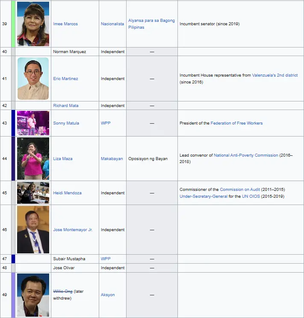The image size is (304, 318).
Task: Select row number 49
Action: pos(4,295)
